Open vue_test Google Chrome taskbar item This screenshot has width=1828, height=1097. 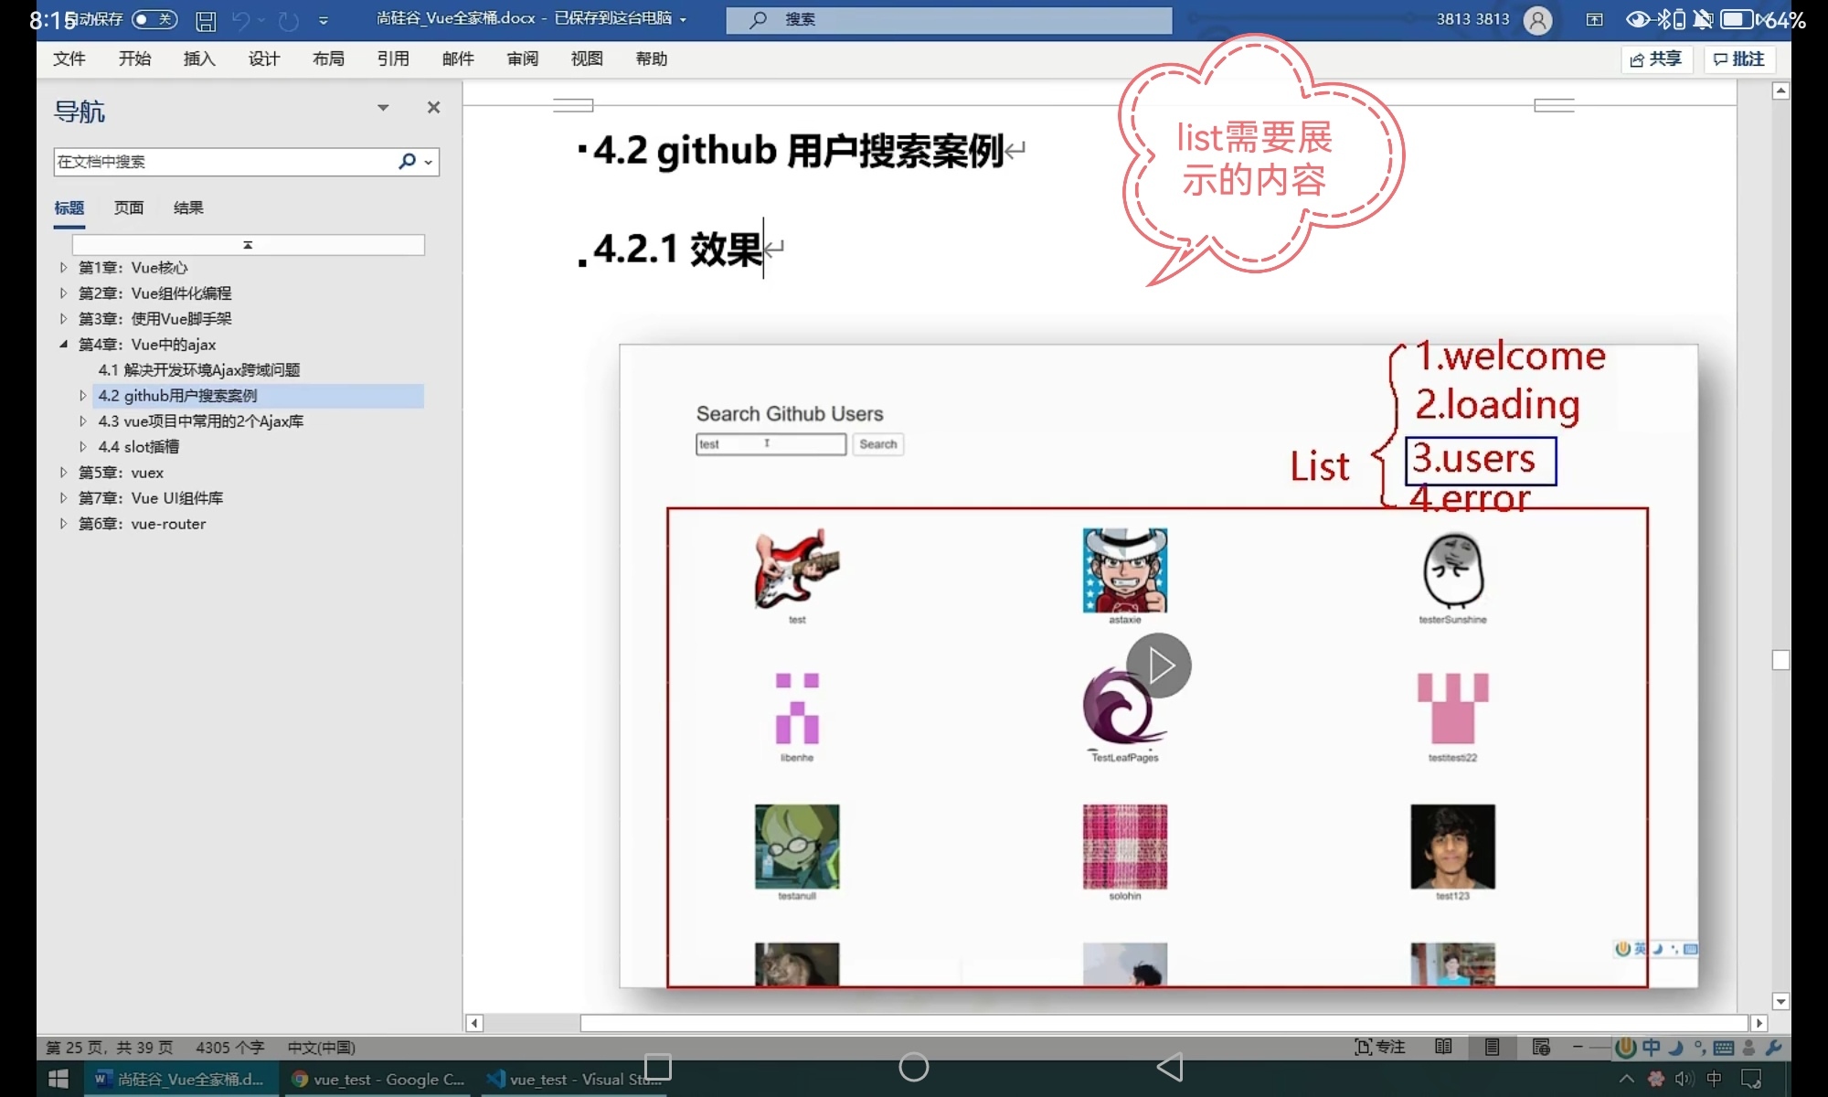point(379,1080)
